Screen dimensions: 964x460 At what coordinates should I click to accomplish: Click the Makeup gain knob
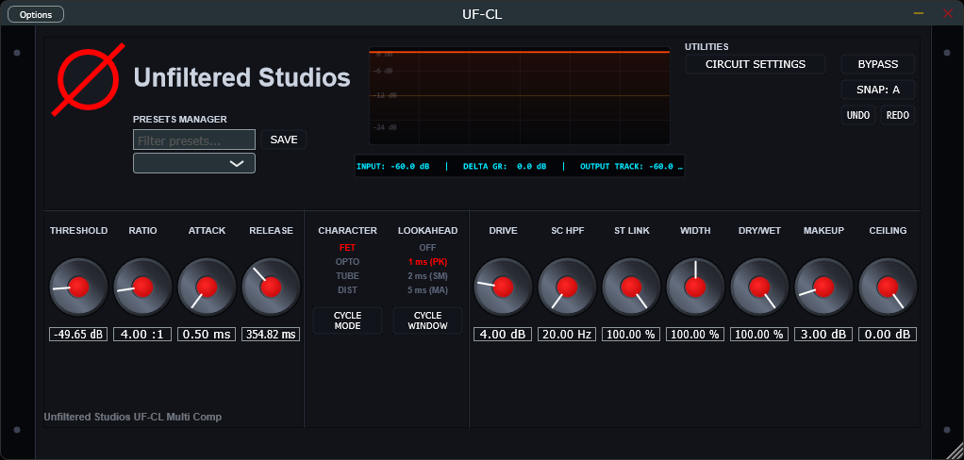(823, 287)
